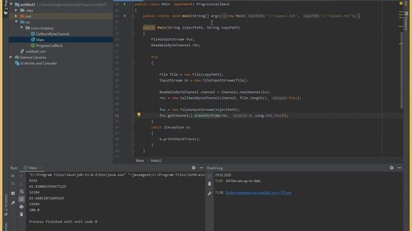Screen dimensions: 412x231
Task: Click the CallbackByteChannel class icon in project tree
Action: point(33,34)
